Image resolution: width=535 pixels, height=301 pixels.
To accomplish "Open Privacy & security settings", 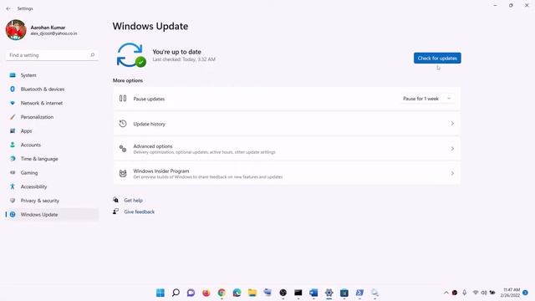I will click(52, 201).
